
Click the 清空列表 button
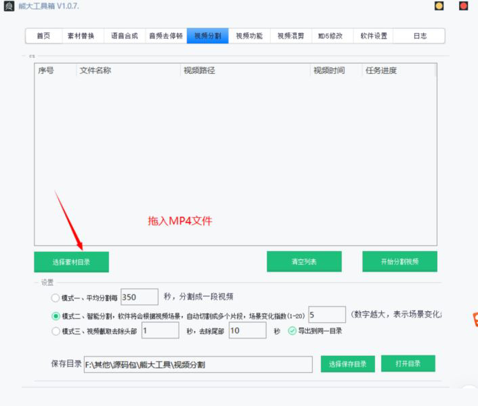[304, 261]
